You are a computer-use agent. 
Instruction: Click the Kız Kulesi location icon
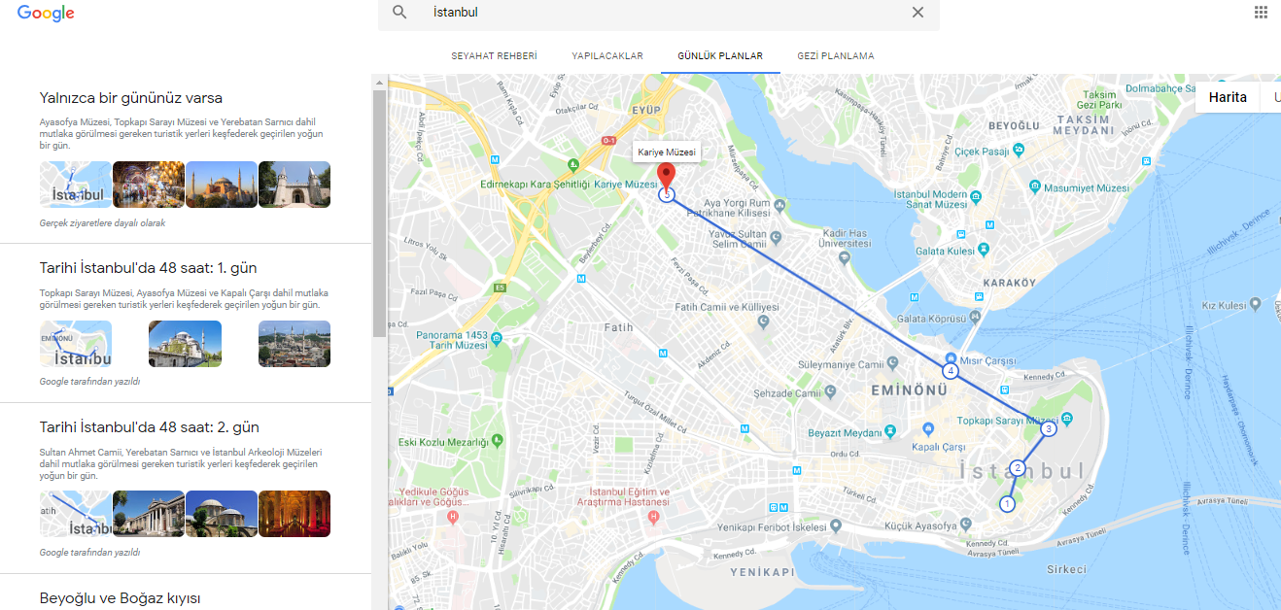(x=1255, y=306)
